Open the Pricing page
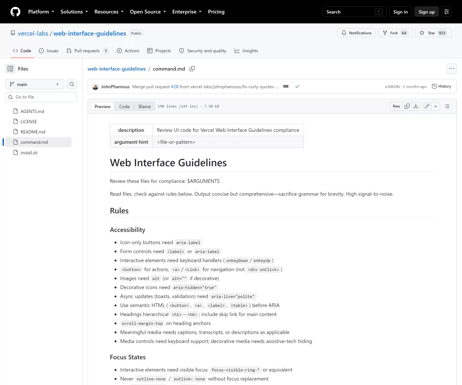 [216, 12]
